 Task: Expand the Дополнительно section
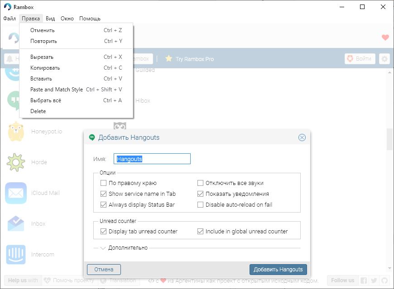[x=103, y=248]
